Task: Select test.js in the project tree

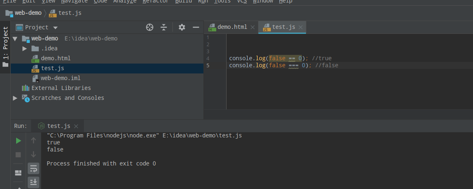Action: [107, 69]
